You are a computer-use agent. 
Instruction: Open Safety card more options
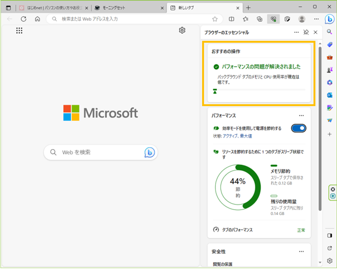301,252
